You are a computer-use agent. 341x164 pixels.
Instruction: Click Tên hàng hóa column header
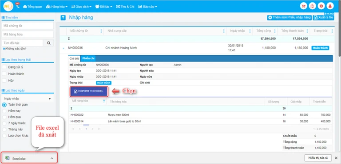point(119,101)
